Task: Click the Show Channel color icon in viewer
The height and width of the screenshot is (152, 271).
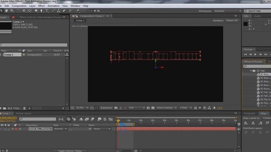Action: point(125,108)
